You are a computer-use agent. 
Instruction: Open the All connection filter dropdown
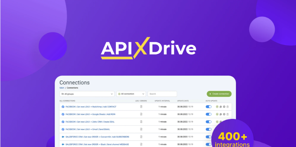131,94
